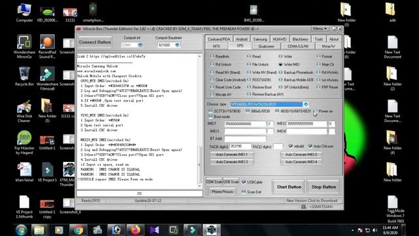Open the Menu dropdown in title bar
Viewport: 419px width, 236px height.
[x=320, y=28]
